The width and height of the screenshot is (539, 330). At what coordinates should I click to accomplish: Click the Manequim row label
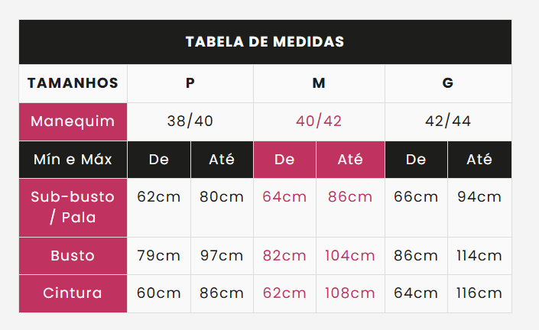(x=73, y=121)
